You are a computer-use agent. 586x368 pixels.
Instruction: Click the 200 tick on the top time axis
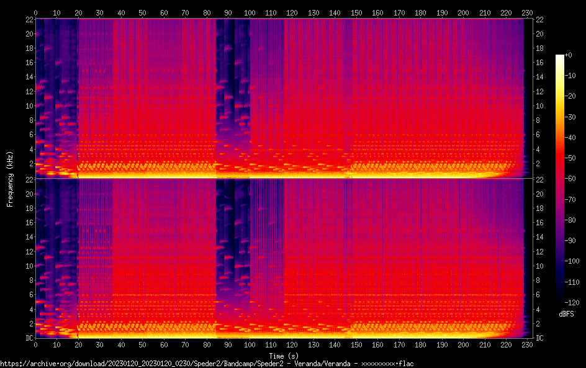pos(464,12)
